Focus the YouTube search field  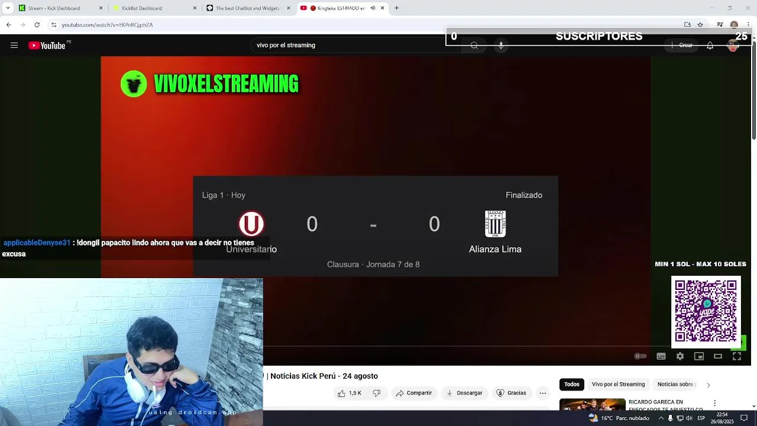355,46
